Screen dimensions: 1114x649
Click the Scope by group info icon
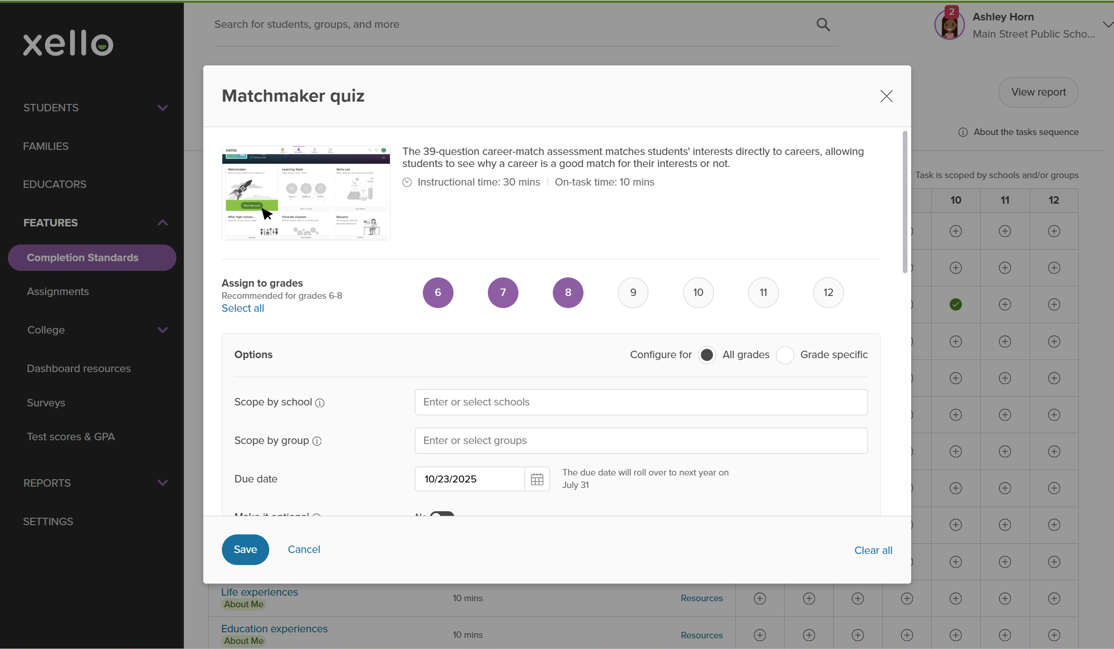tap(317, 441)
